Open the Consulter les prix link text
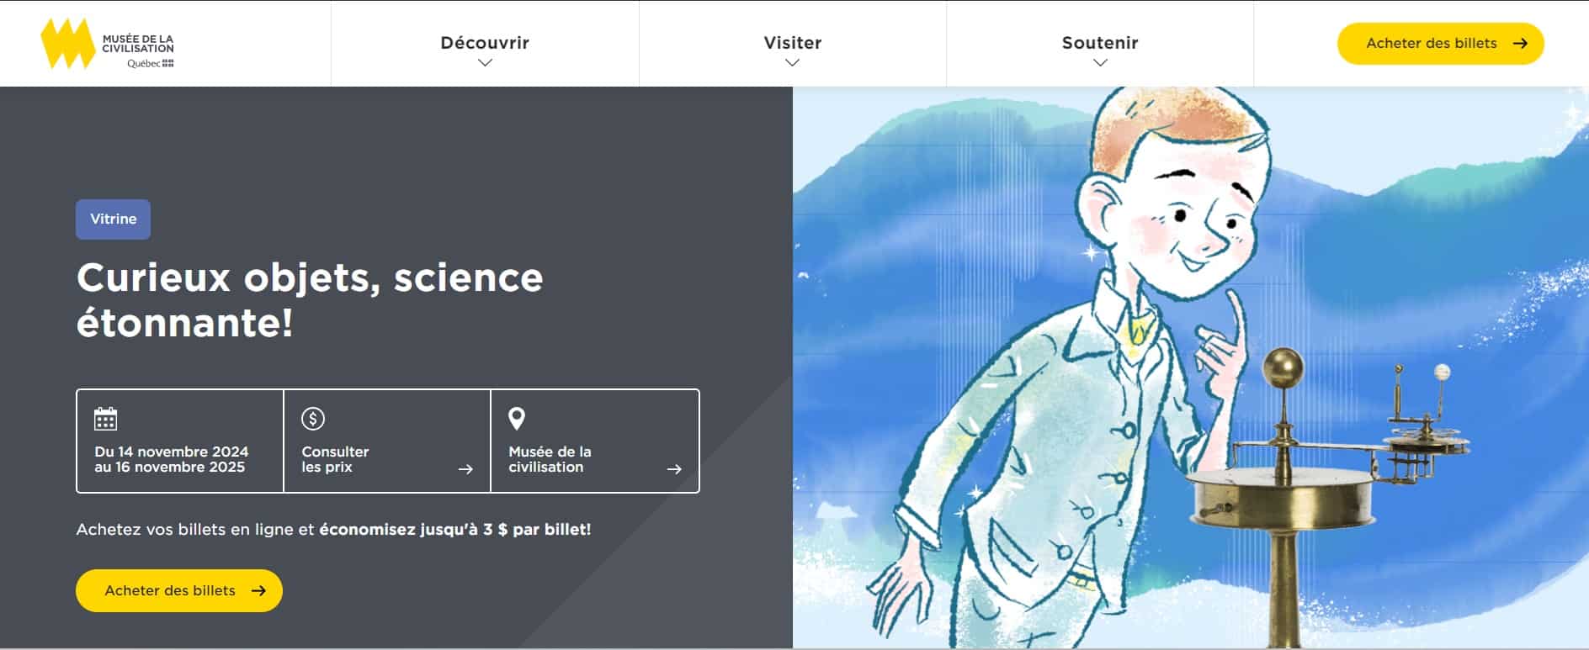Viewport: 1589px width, 650px height. point(335,459)
